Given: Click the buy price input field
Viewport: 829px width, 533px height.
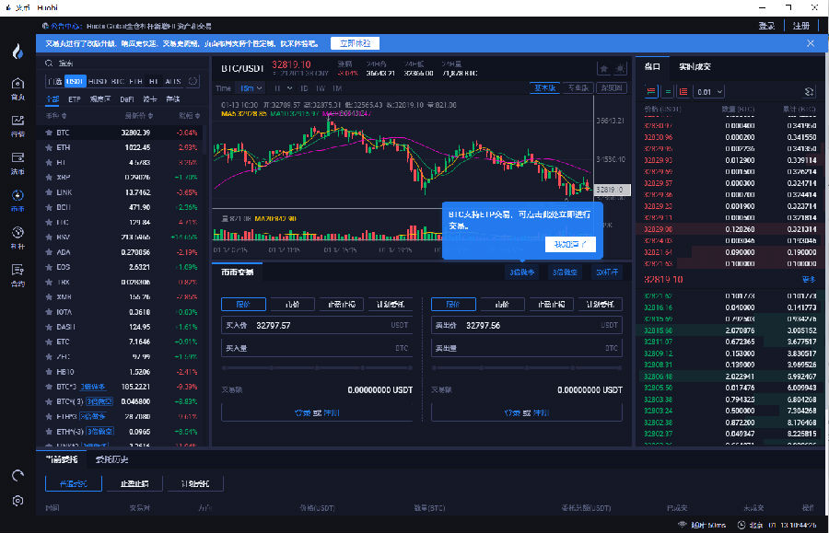Looking at the screenshot, I should 317,325.
